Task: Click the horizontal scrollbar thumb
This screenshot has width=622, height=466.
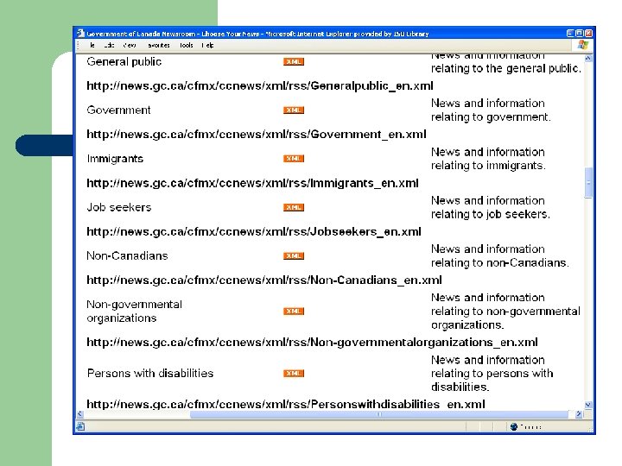Action: 379,414
